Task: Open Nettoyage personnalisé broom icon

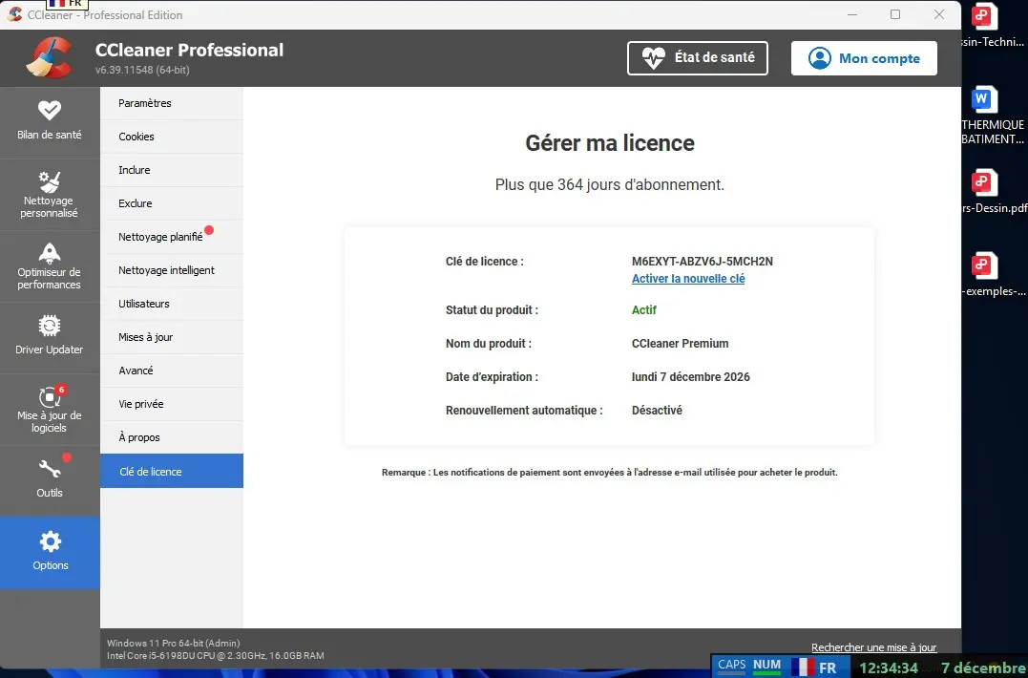Action: pyautogui.click(x=50, y=181)
